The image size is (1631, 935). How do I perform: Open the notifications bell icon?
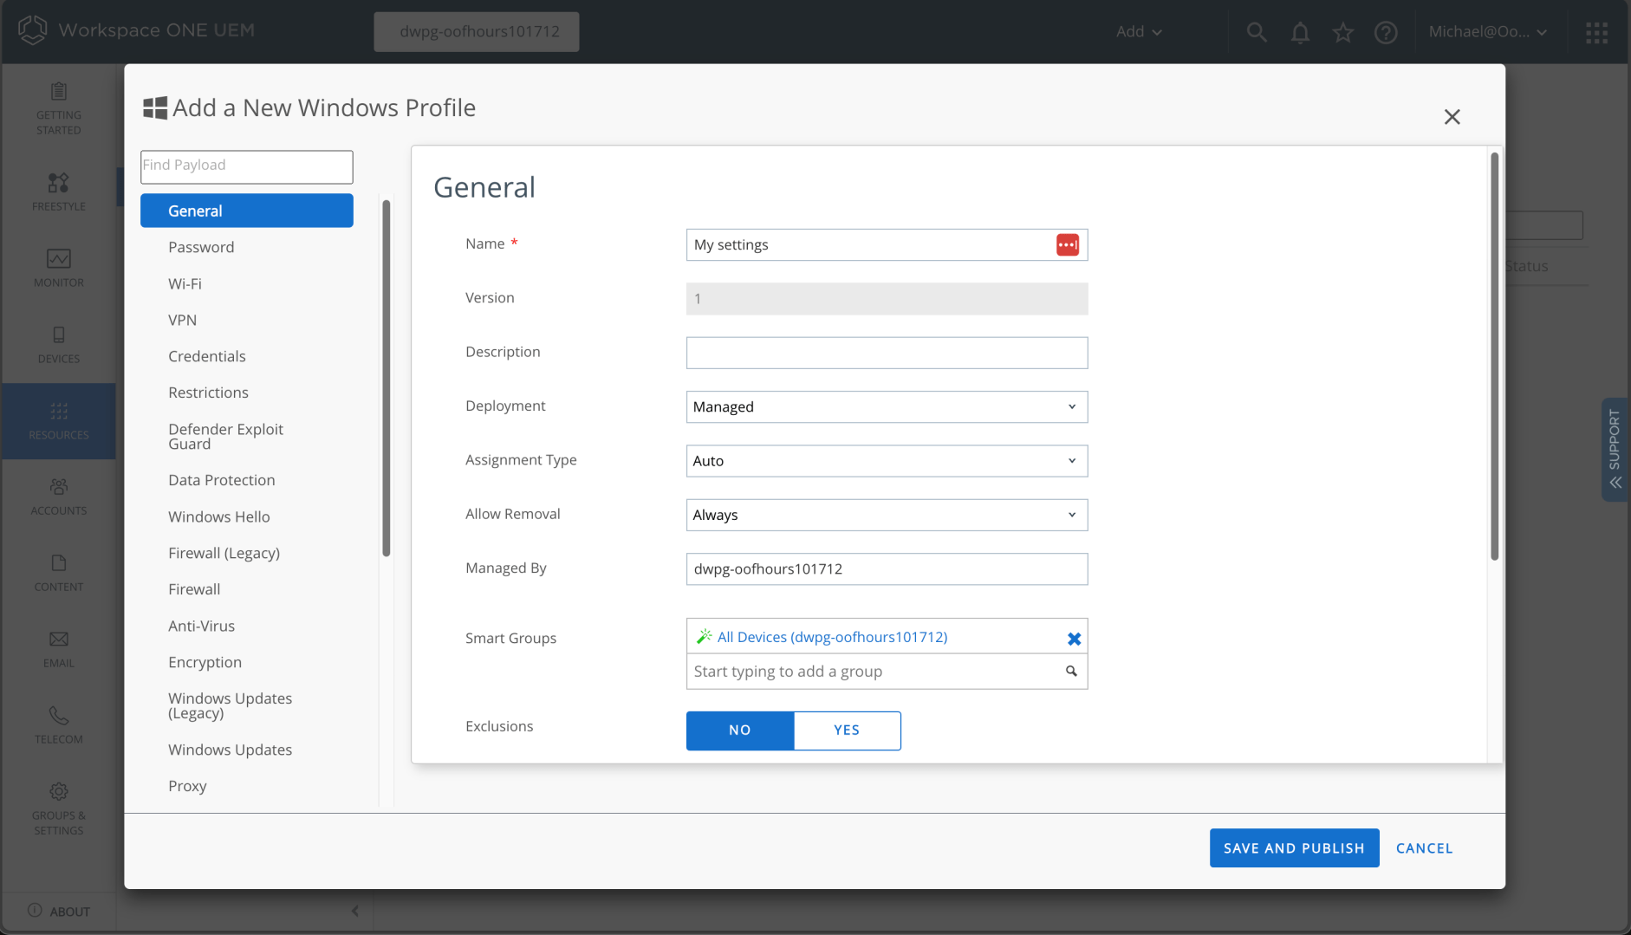pyautogui.click(x=1299, y=32)
